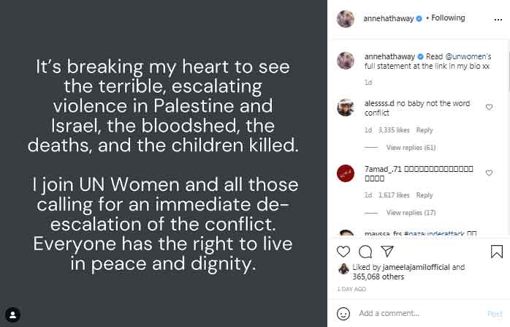
Task: Open annehathaway profile picture in header
Action: pos(346,18)
